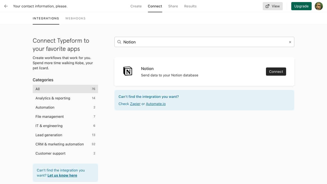The image size is (327, 184).
Task: Open the Connect tab in top navigation
Action: coord(155,6)
